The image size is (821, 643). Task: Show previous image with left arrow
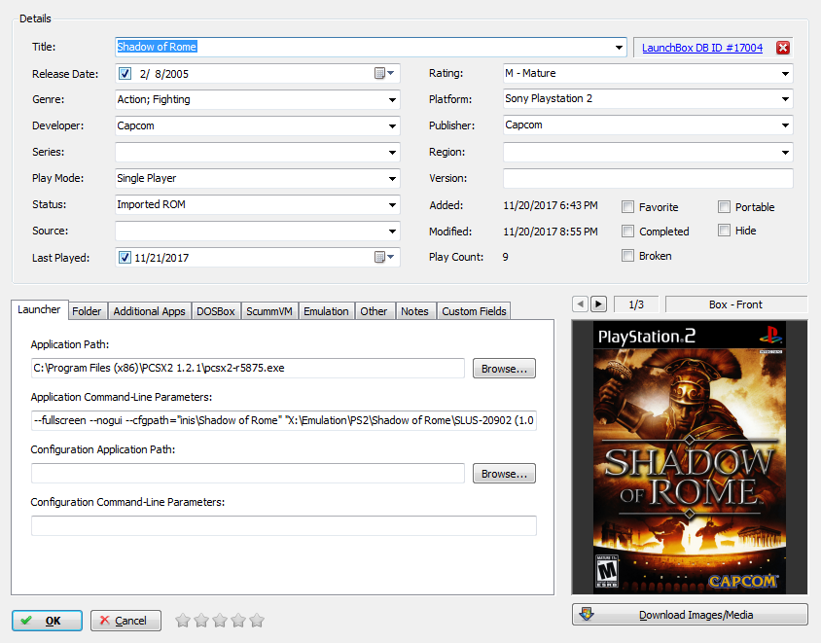click(580, 304)
